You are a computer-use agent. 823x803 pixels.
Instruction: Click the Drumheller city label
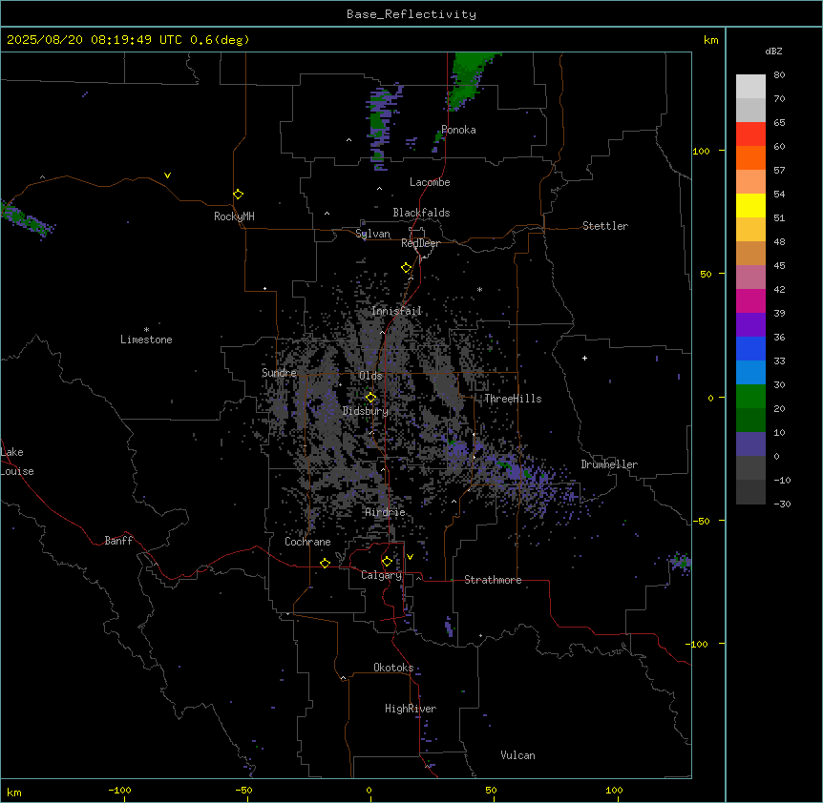pyautogui.click(x=609, y=464)
